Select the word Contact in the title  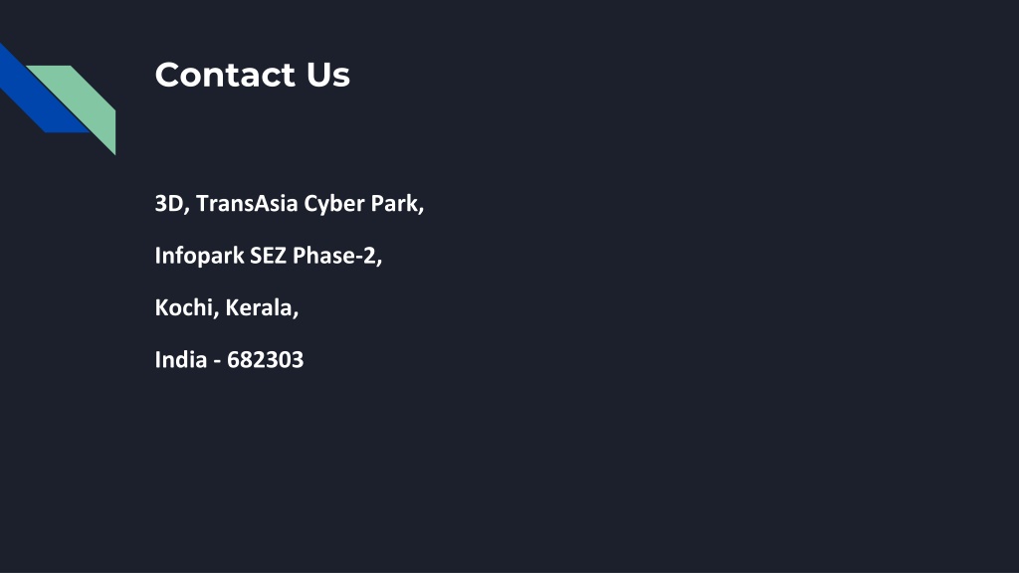click(x=225, y=75)
